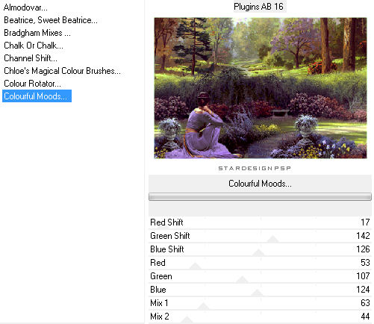
Task: Adjust the Blue slider handle
Action: [x=257, y=293]
